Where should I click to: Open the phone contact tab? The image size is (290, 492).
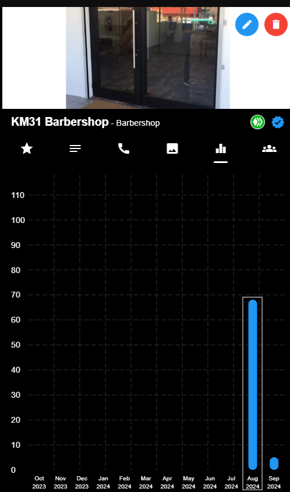(x=123, y=148)
